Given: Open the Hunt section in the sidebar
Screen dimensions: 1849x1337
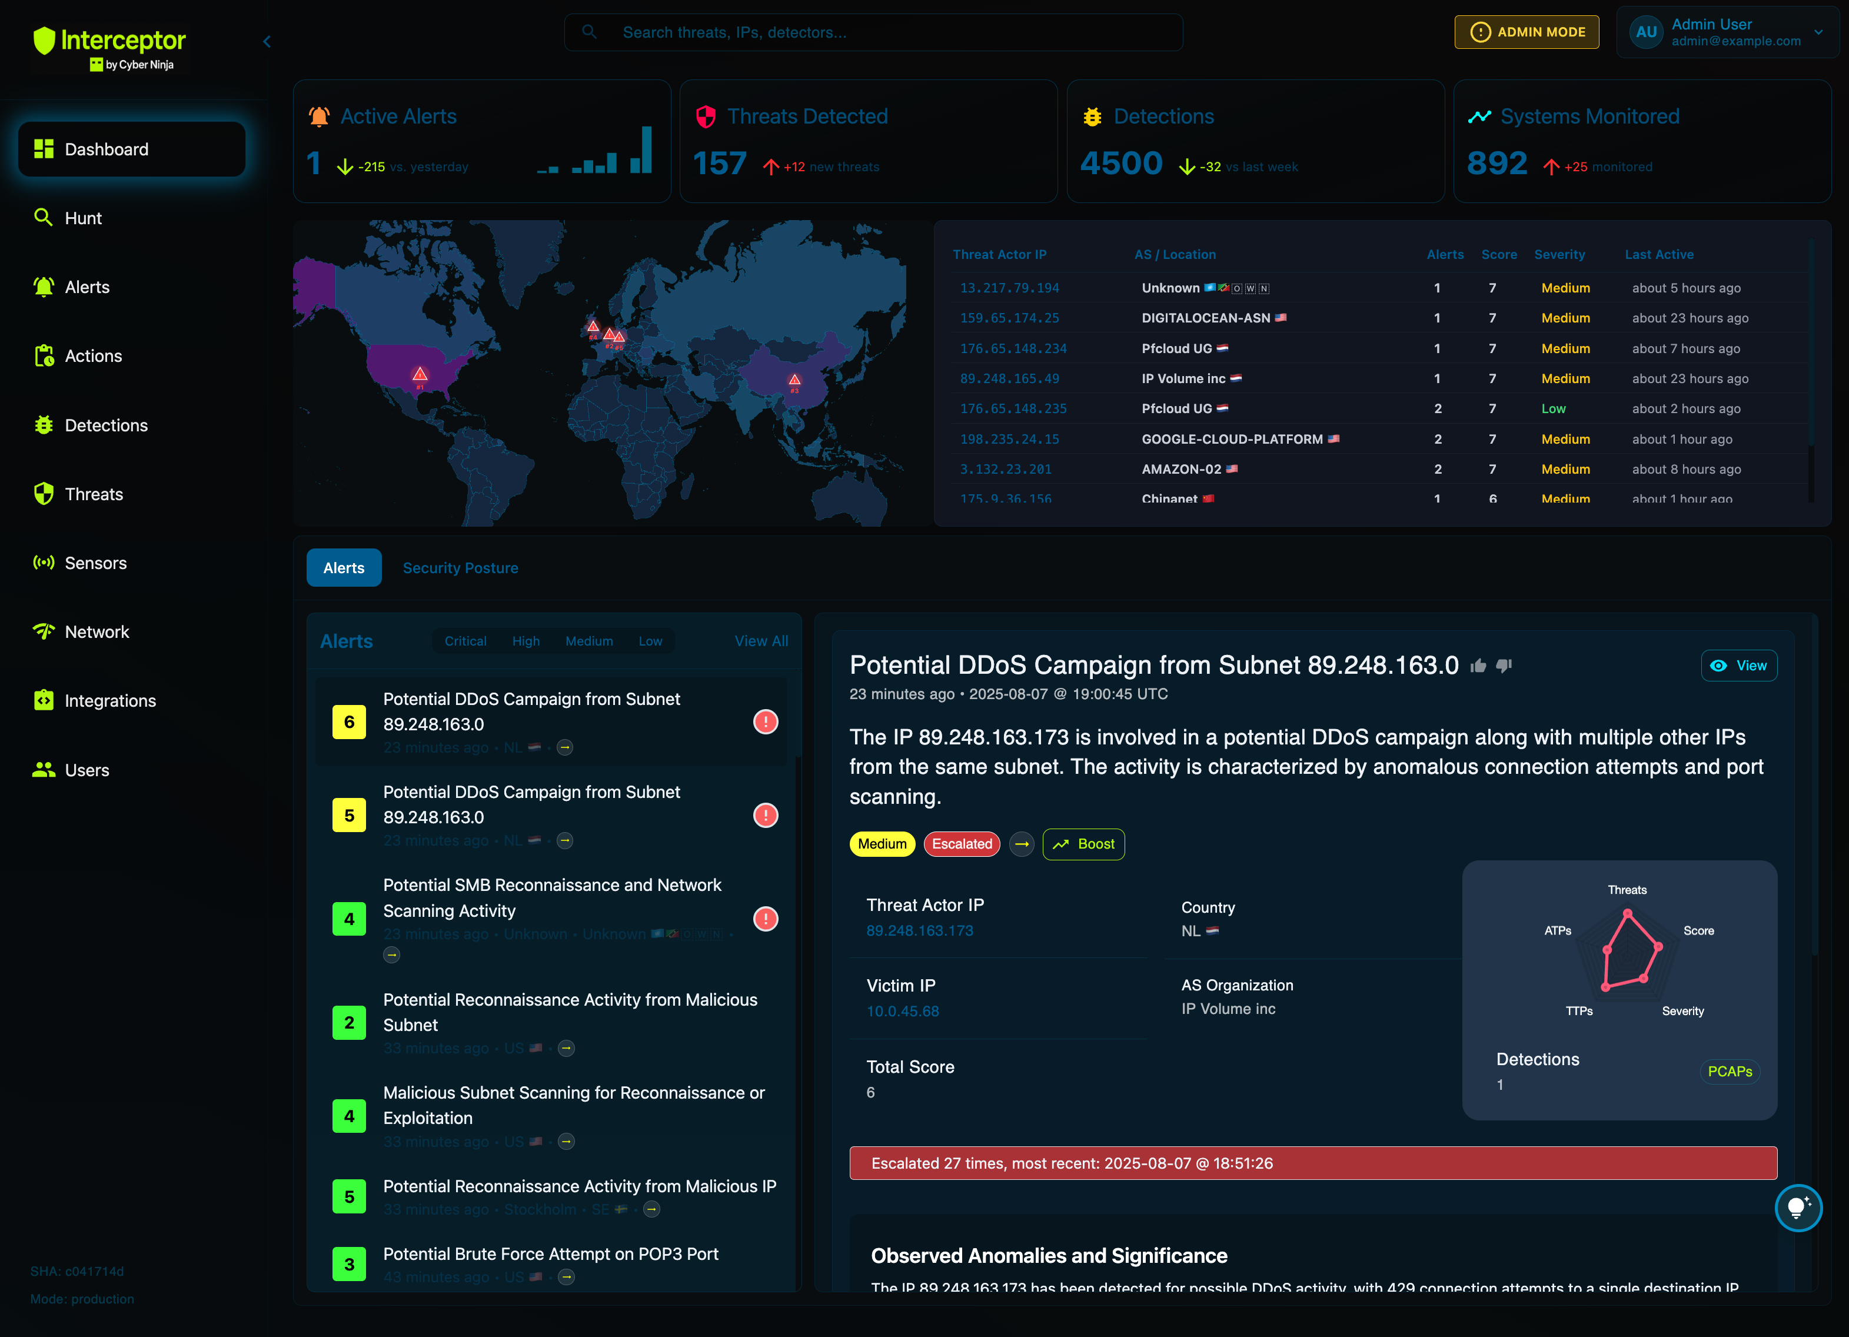Looking at the screenshot, I should click(x=82, y=218).
